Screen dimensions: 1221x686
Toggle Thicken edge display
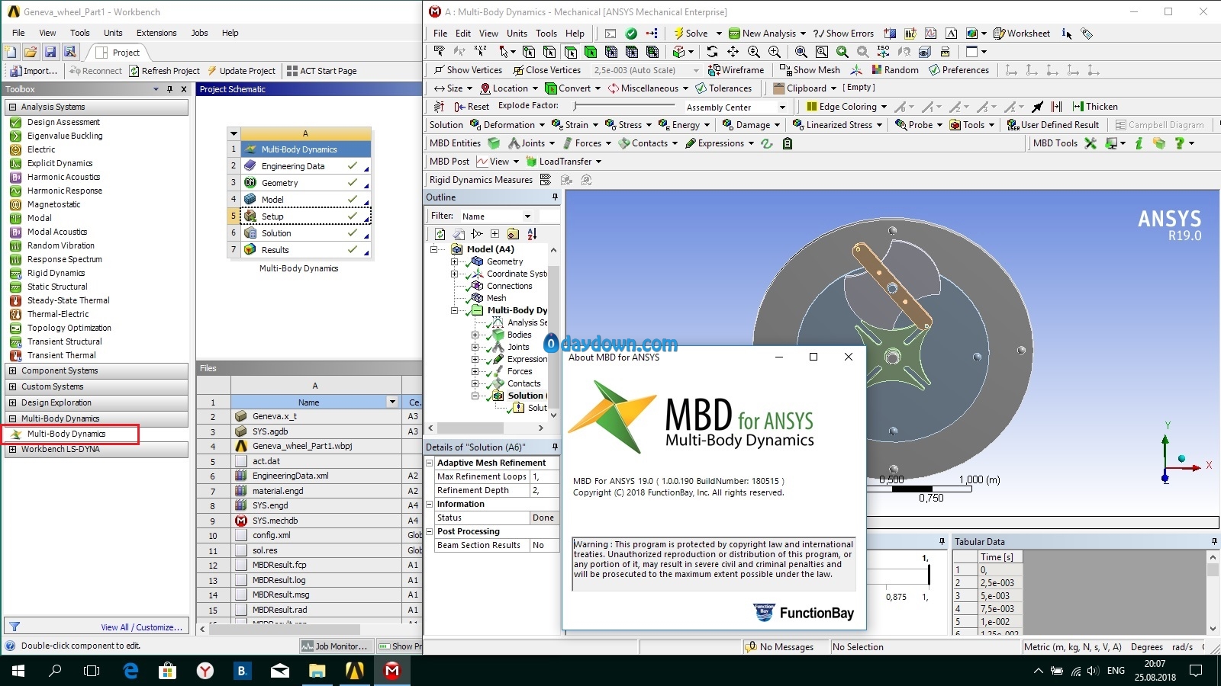1095,107
